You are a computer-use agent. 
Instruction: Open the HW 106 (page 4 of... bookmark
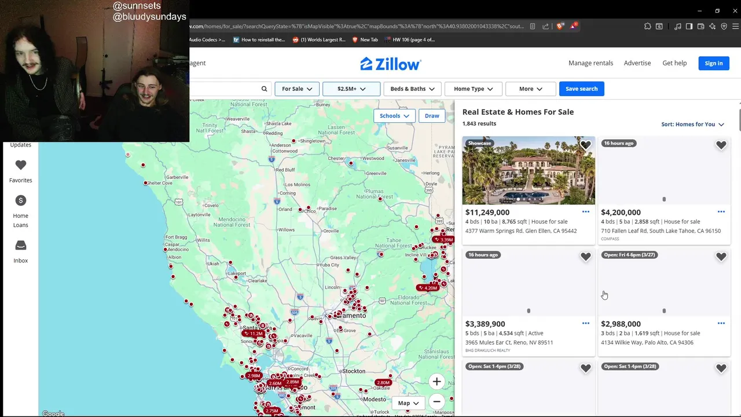(x=409, y=40)
